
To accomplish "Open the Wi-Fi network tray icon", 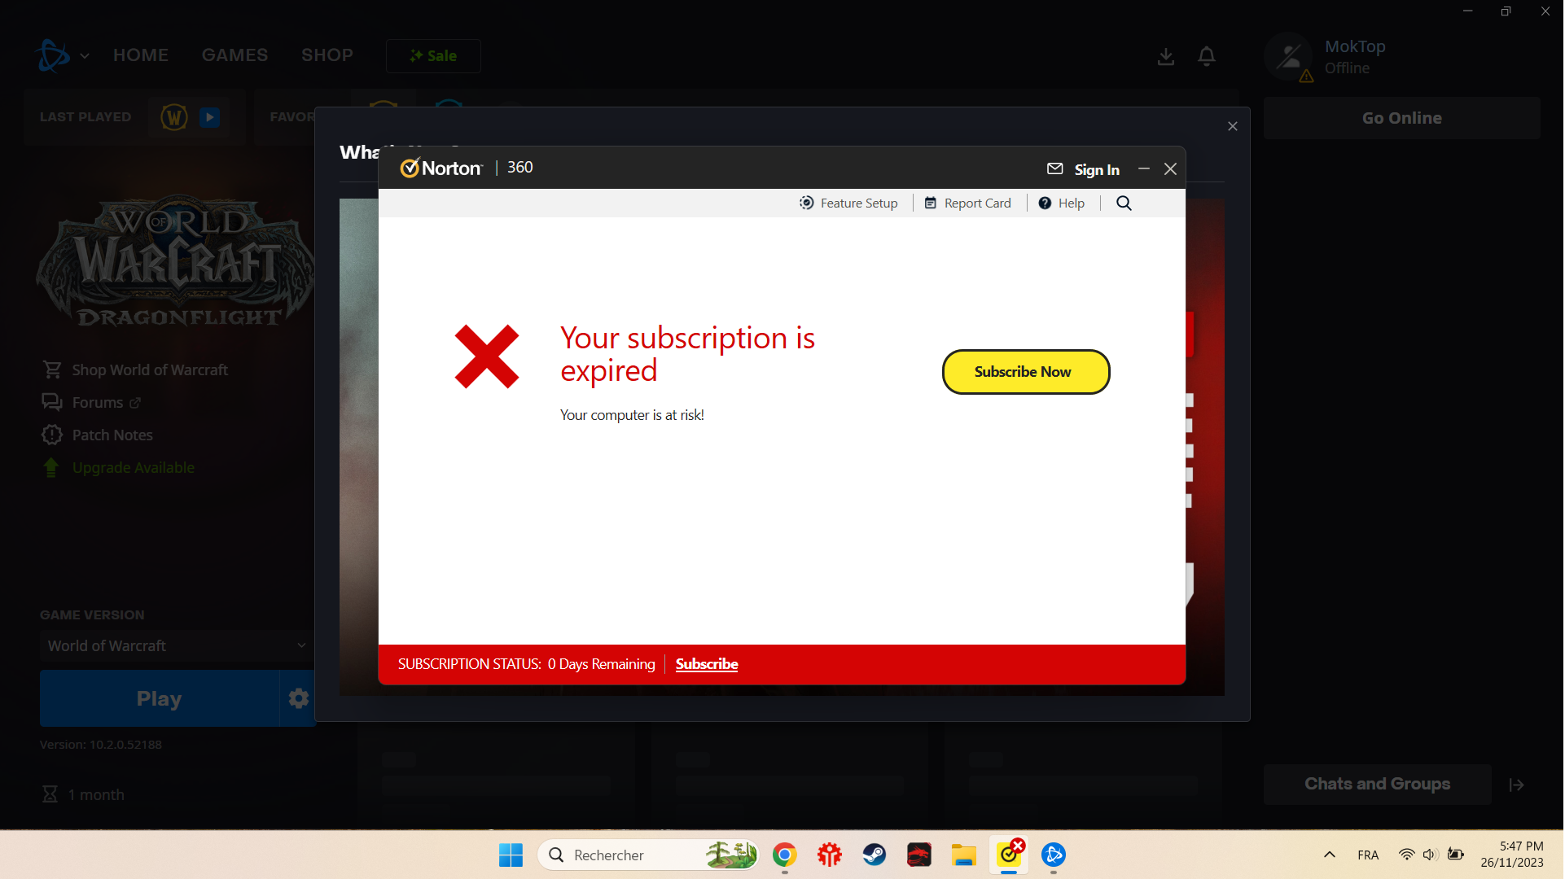I will (1406, 855).
